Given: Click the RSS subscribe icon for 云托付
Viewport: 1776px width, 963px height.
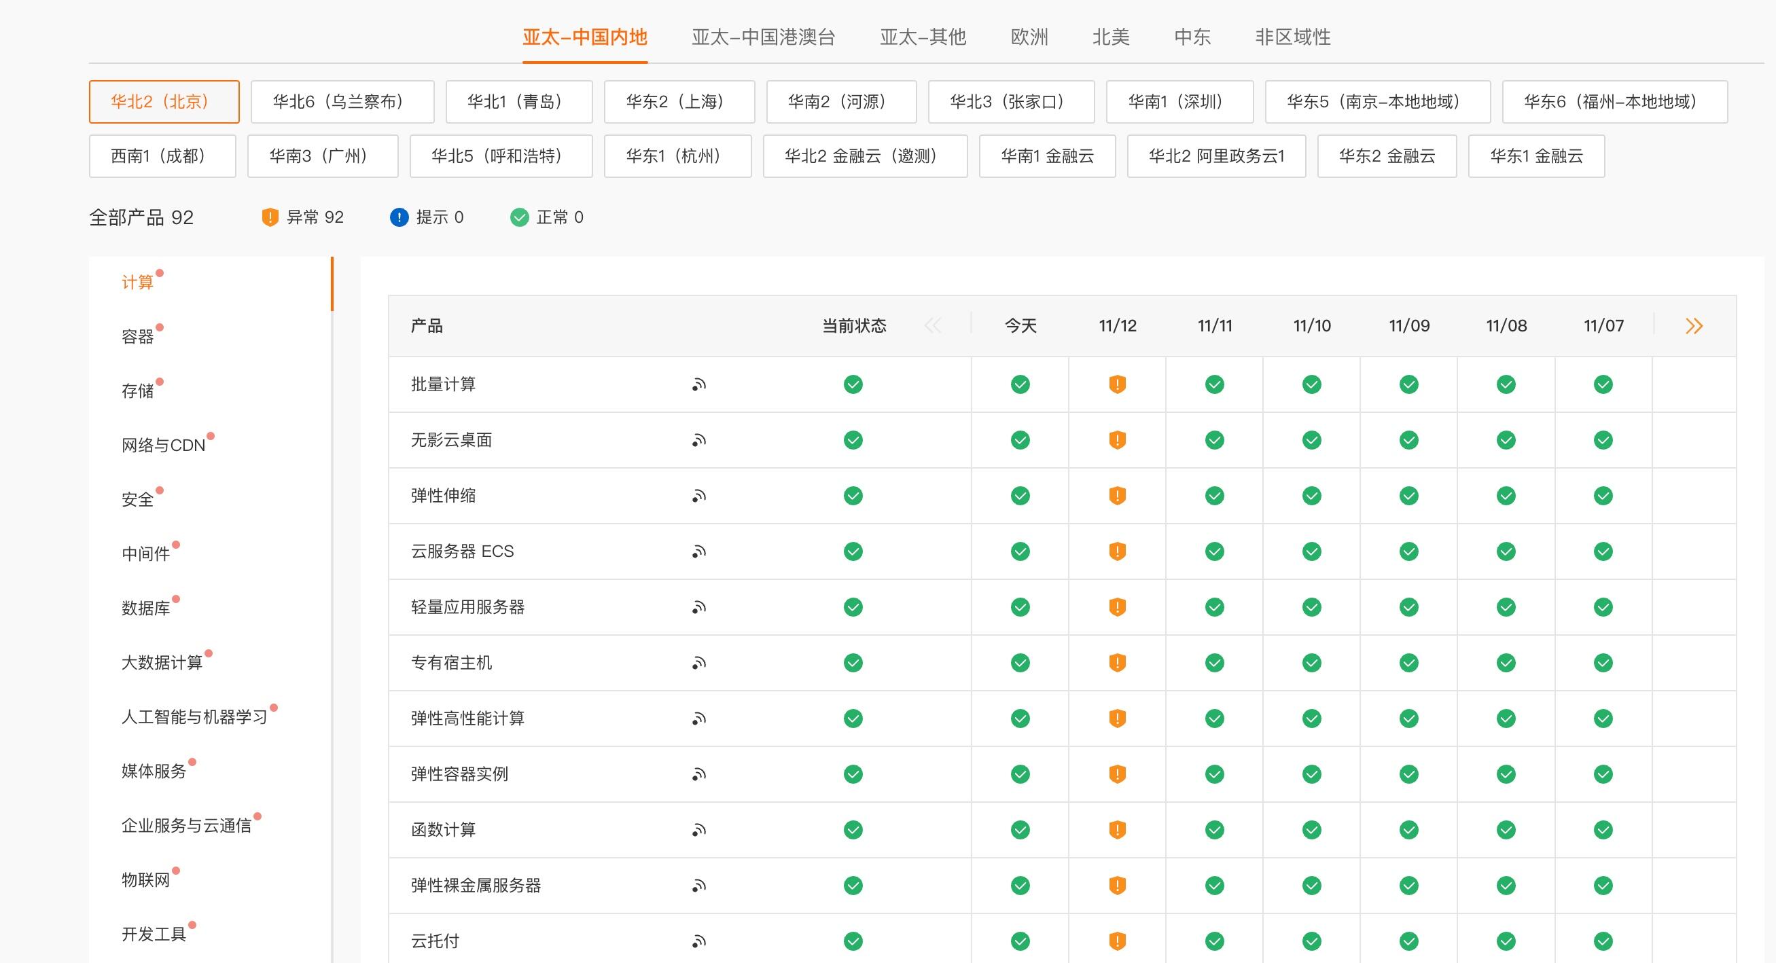Looking at the screenshot, I should 699,942.
